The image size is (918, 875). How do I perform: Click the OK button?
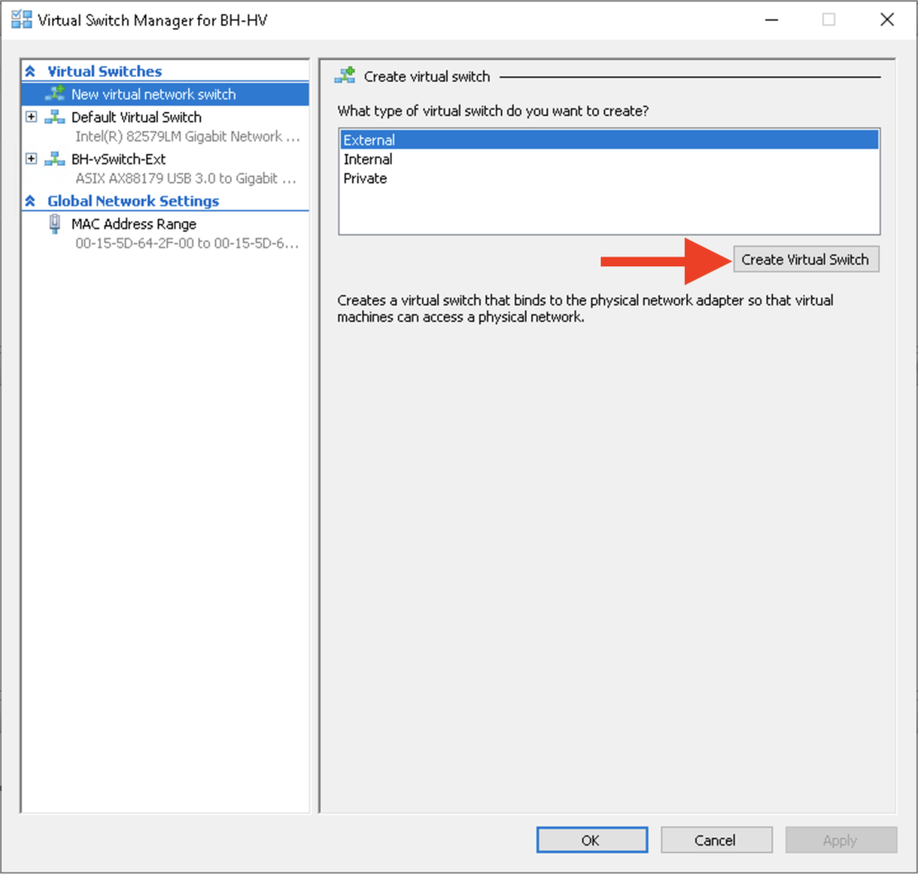[592, 840]
